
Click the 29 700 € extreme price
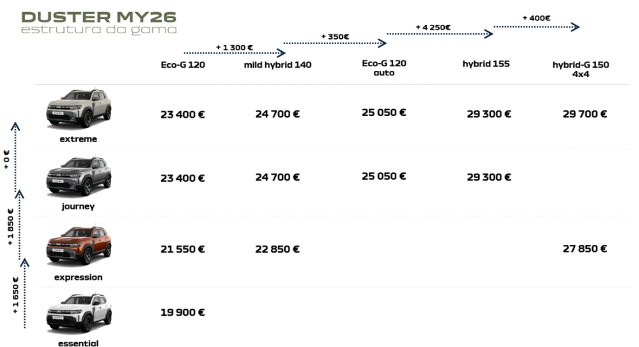tap(585, 114)
